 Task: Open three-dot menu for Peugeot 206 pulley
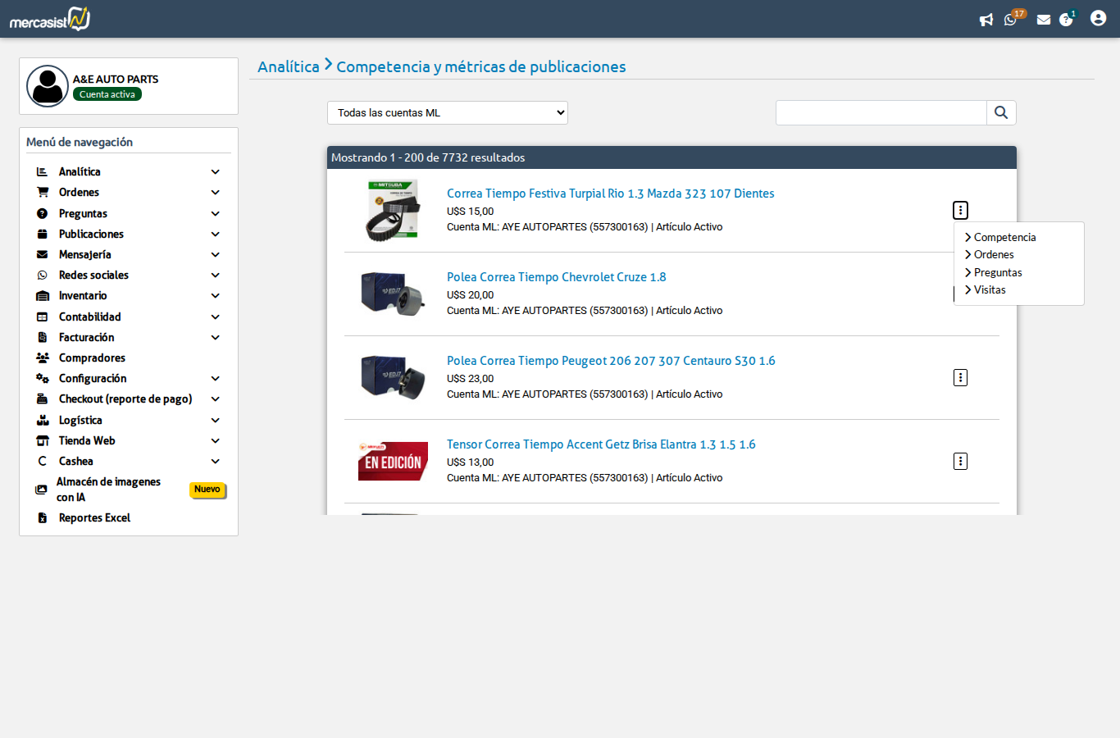[x=960, y=377]
